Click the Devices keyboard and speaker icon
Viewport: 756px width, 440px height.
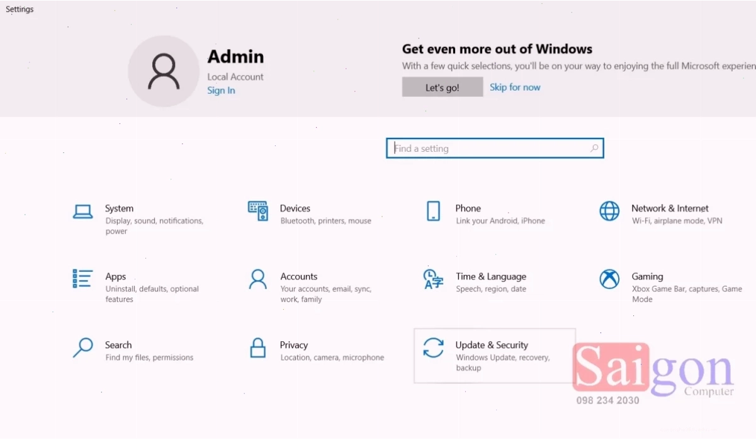pyautogui.click(x=258, y=212)
